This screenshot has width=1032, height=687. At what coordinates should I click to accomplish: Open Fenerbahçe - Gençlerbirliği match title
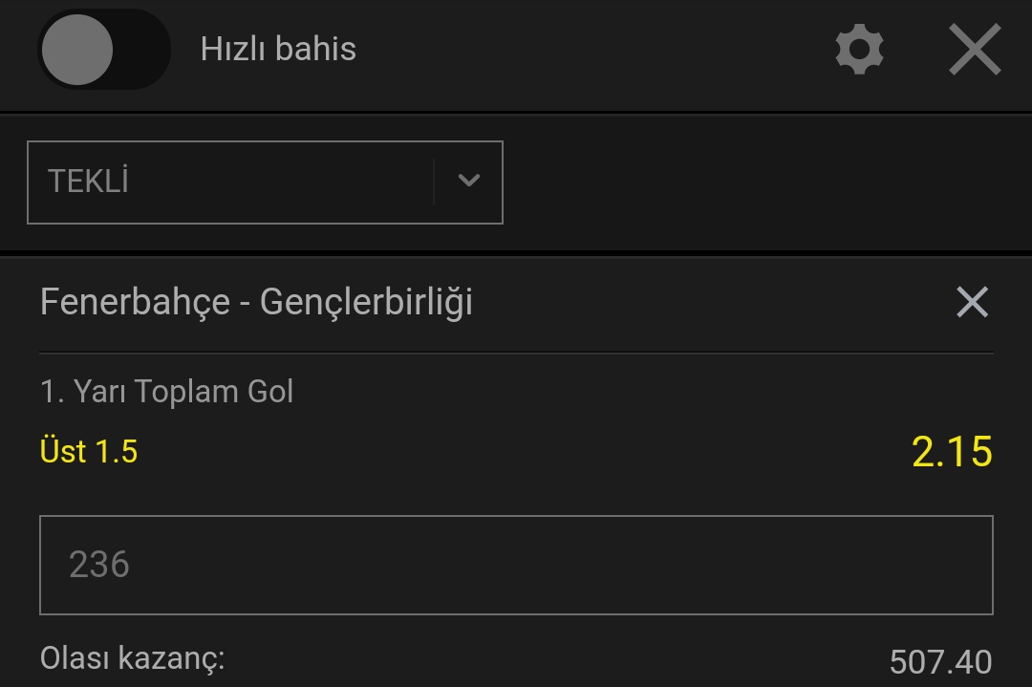[x=256, y=302]
